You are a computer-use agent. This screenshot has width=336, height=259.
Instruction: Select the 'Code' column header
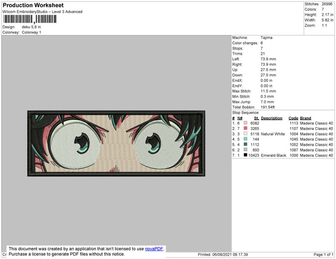tap(293, 118)
